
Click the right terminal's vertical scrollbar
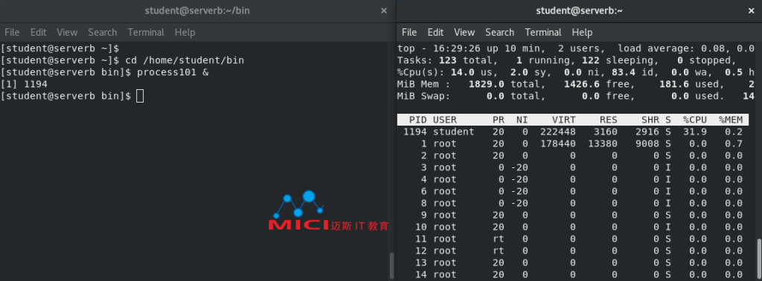click(x=759, y=259)
